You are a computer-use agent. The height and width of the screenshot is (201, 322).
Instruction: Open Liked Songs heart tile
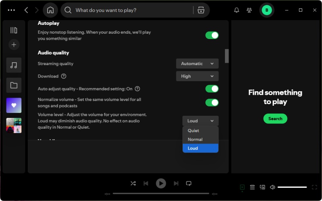tap(14, 105)
